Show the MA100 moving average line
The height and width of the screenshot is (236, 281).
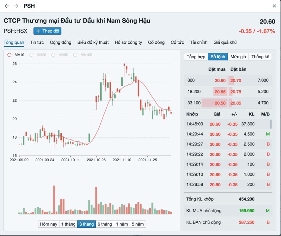(82, 55)
